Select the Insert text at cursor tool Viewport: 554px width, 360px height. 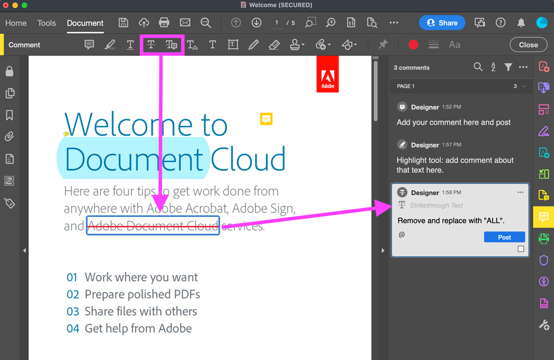tap(192, 44)
